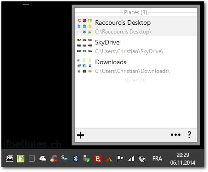Expand the Rules (0) section header
Image resolution: width=208 pixels, height=172 pixels.
tap(135, 80)
